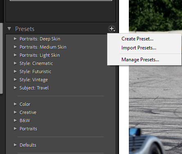Select the Portraits: Light Skin label

[40, 55]
